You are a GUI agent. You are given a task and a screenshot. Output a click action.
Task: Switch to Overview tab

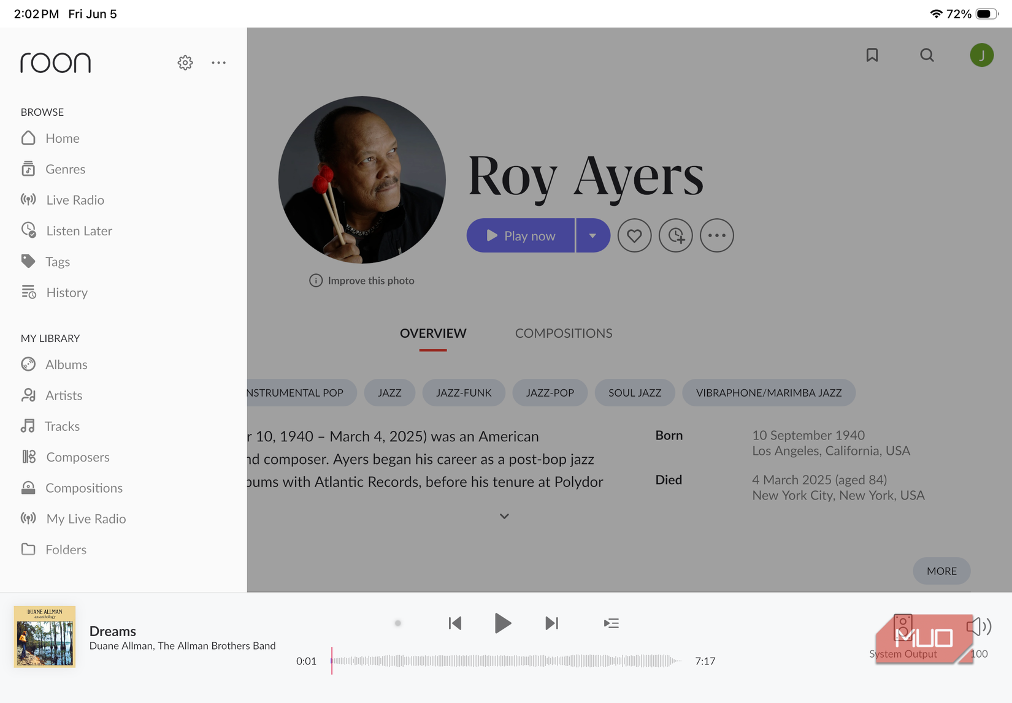433,333
